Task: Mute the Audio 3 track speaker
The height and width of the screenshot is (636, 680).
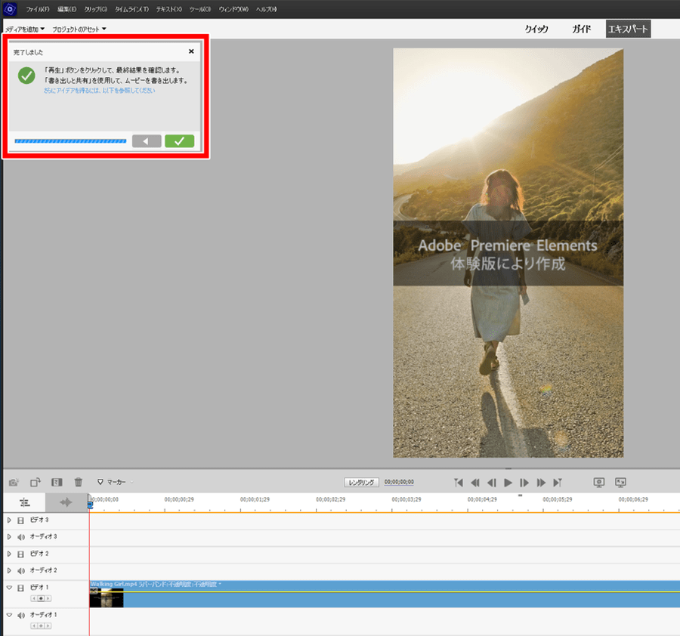Action: click(21, 537)
